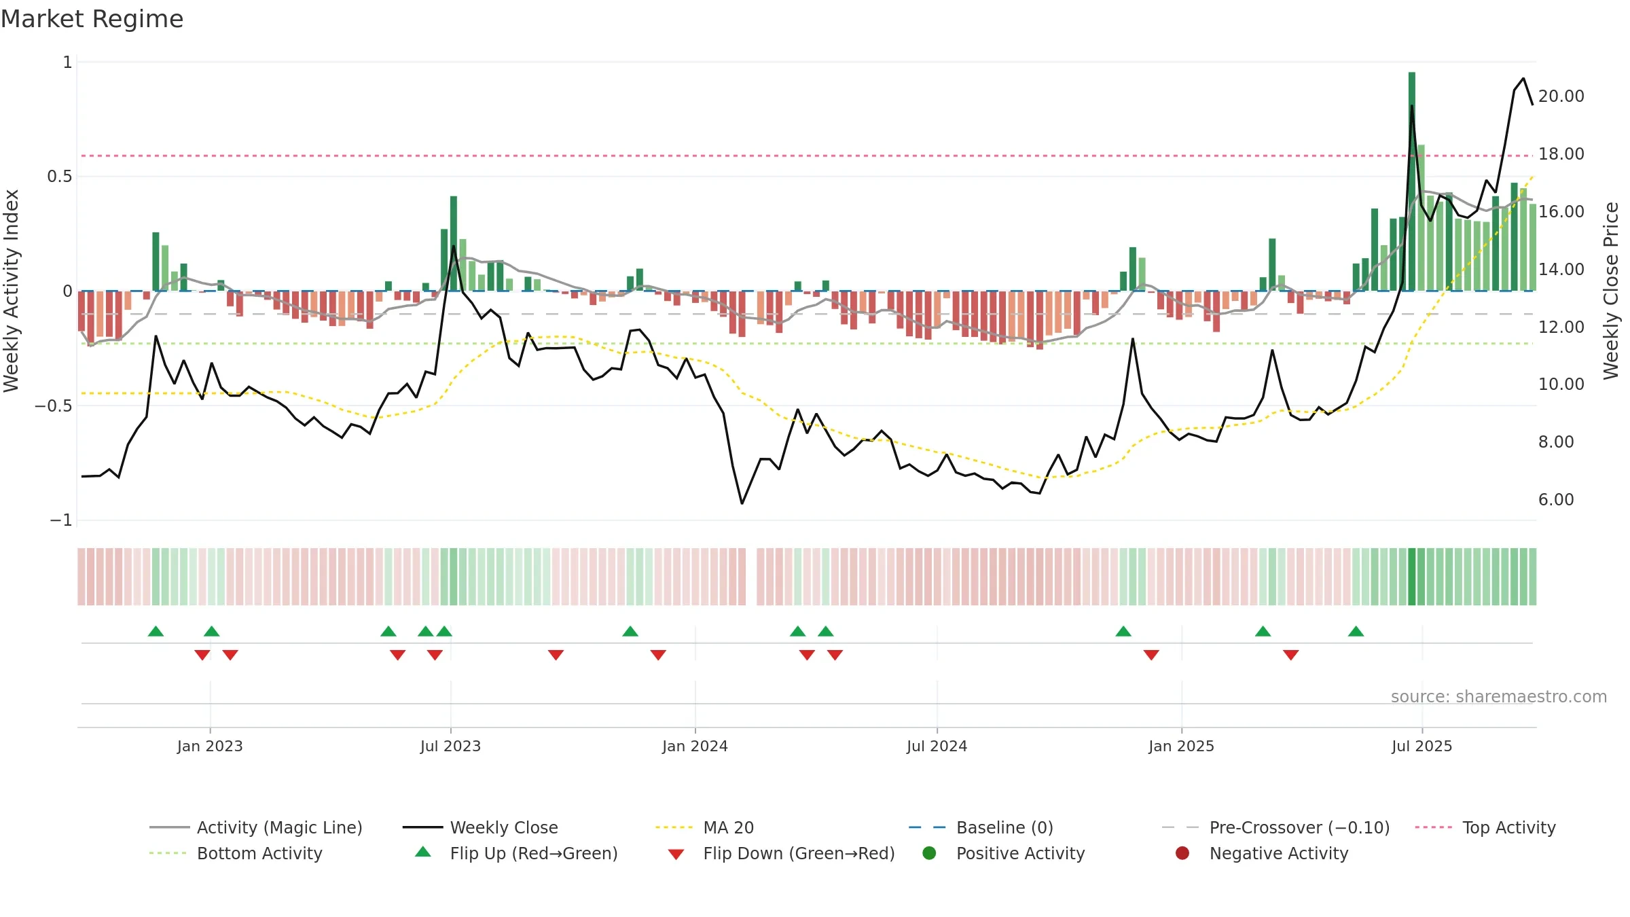Click the last red Flip Down marker in 2025

click(x=1291, y=655)
